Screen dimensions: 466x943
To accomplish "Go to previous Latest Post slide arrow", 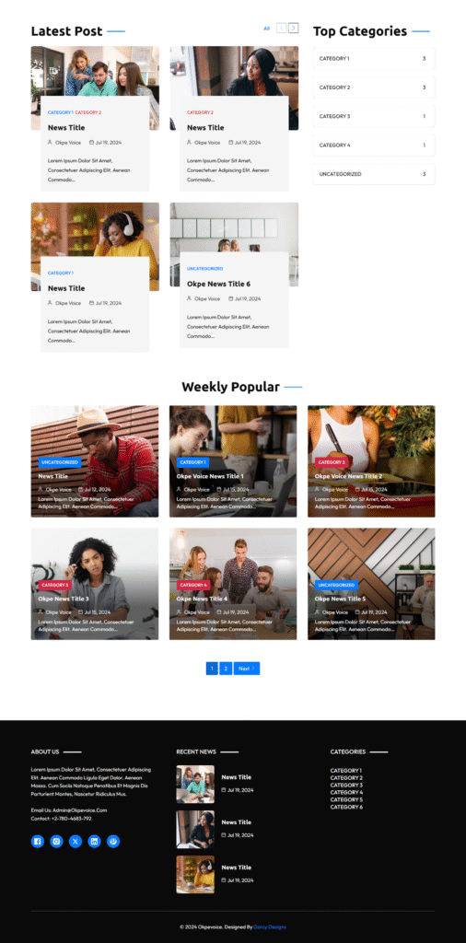I will click(x=281, y=28).
